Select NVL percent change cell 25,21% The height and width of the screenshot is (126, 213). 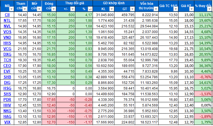(x=203, y=26)
